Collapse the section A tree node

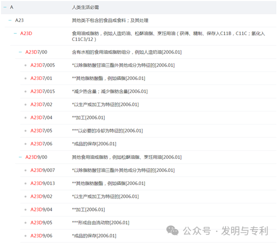pyautogui.click(x=5, y=7)
